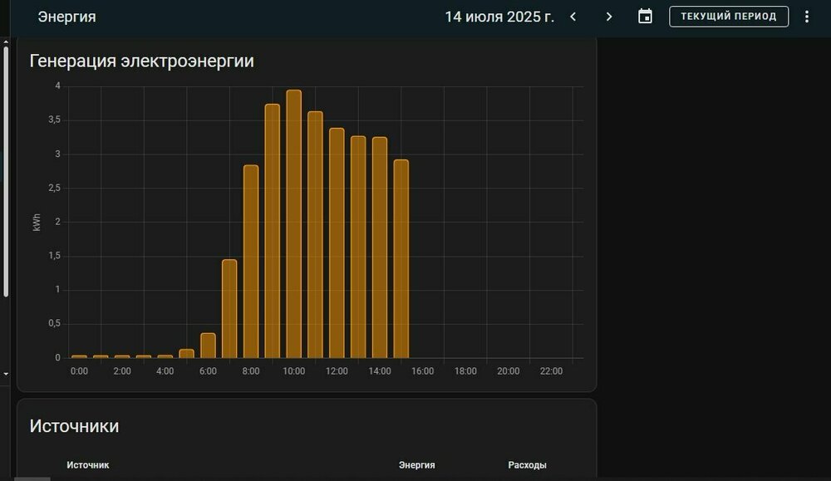Click the vertical scrollbar on left edge
The image size is (831, 481).
click(x=6, y=166)
